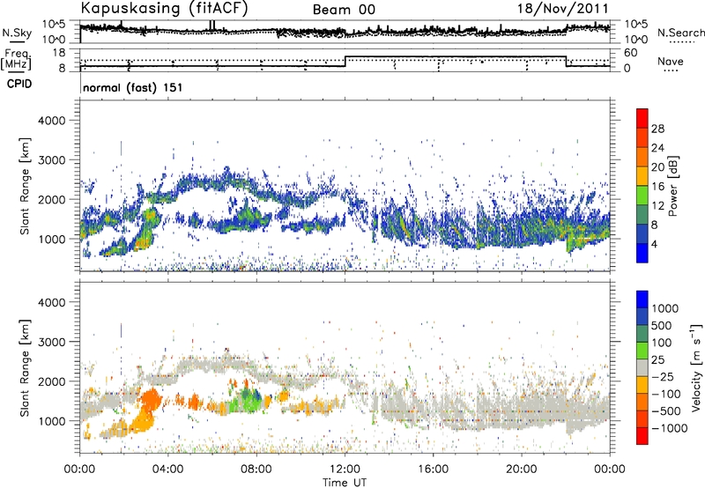Click the '12:00' time tick label

[x=345, y=470]
